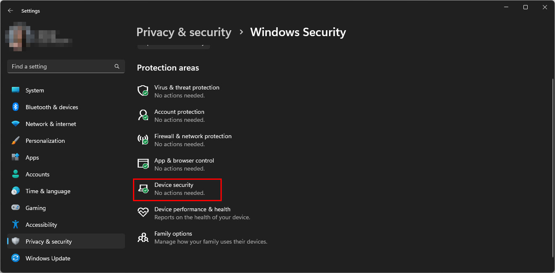This screenshot has width=555, height=273.
Task: Select Accessibility in the sidebar
Action: [41, 225]
